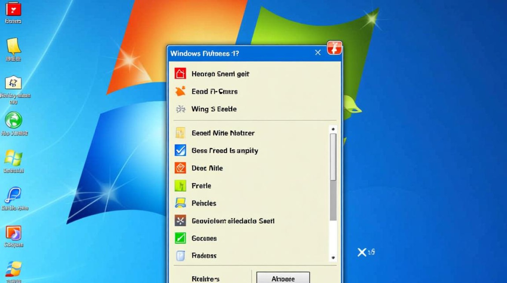This screenshot has width=507, height=283.
Task: Click the Radress document icon
Action: pyautogui.click(x=180, y=256)
